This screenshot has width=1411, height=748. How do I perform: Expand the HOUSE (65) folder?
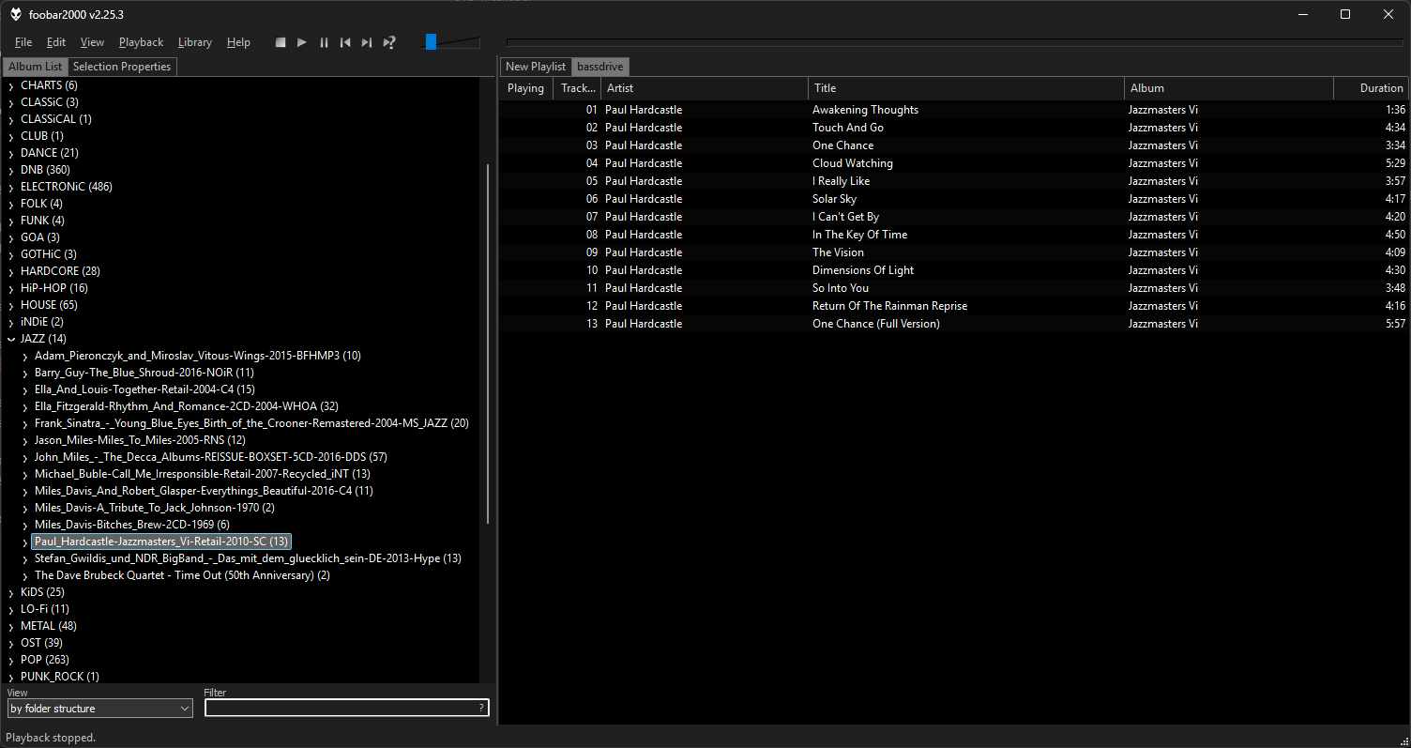pos(10,305)
